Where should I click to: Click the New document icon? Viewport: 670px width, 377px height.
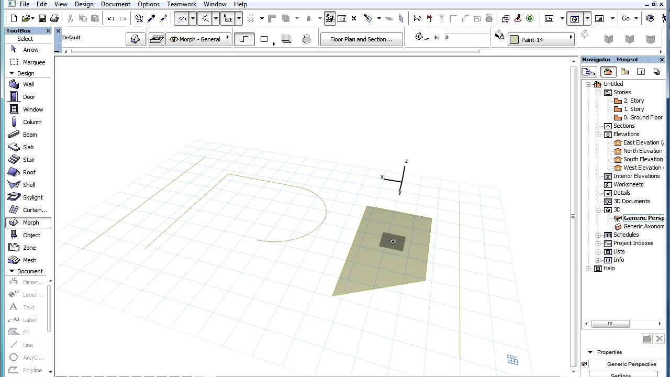14,18
